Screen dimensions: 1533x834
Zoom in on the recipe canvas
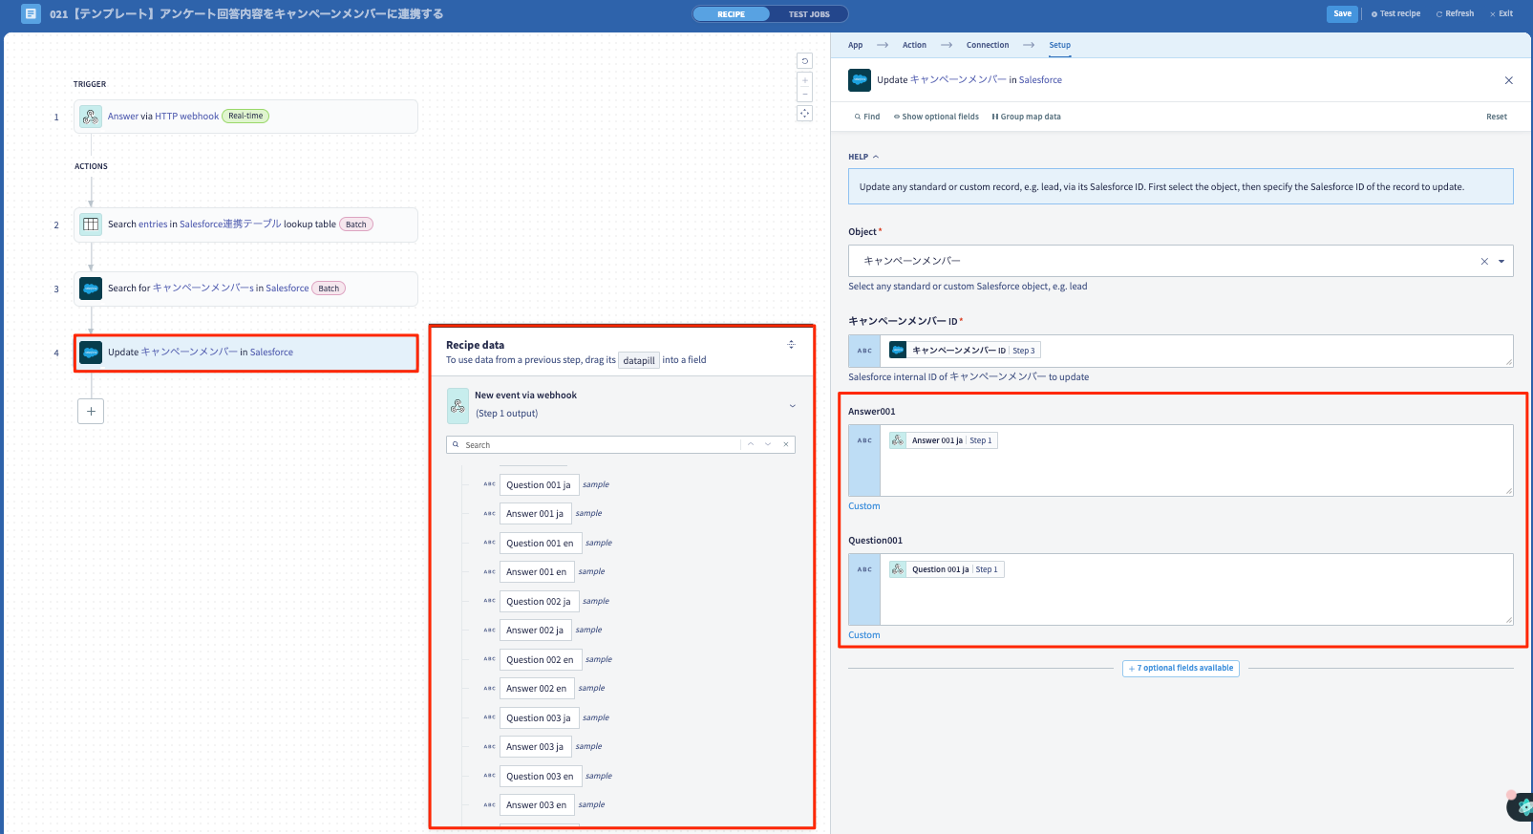[x=805, y=80]
